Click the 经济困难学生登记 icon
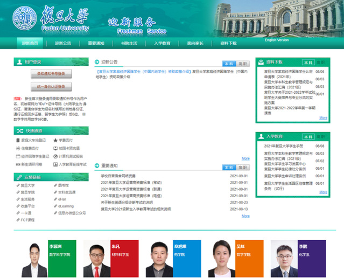The width and height of the screenshot is (344, 278). [x=18, y=156]
